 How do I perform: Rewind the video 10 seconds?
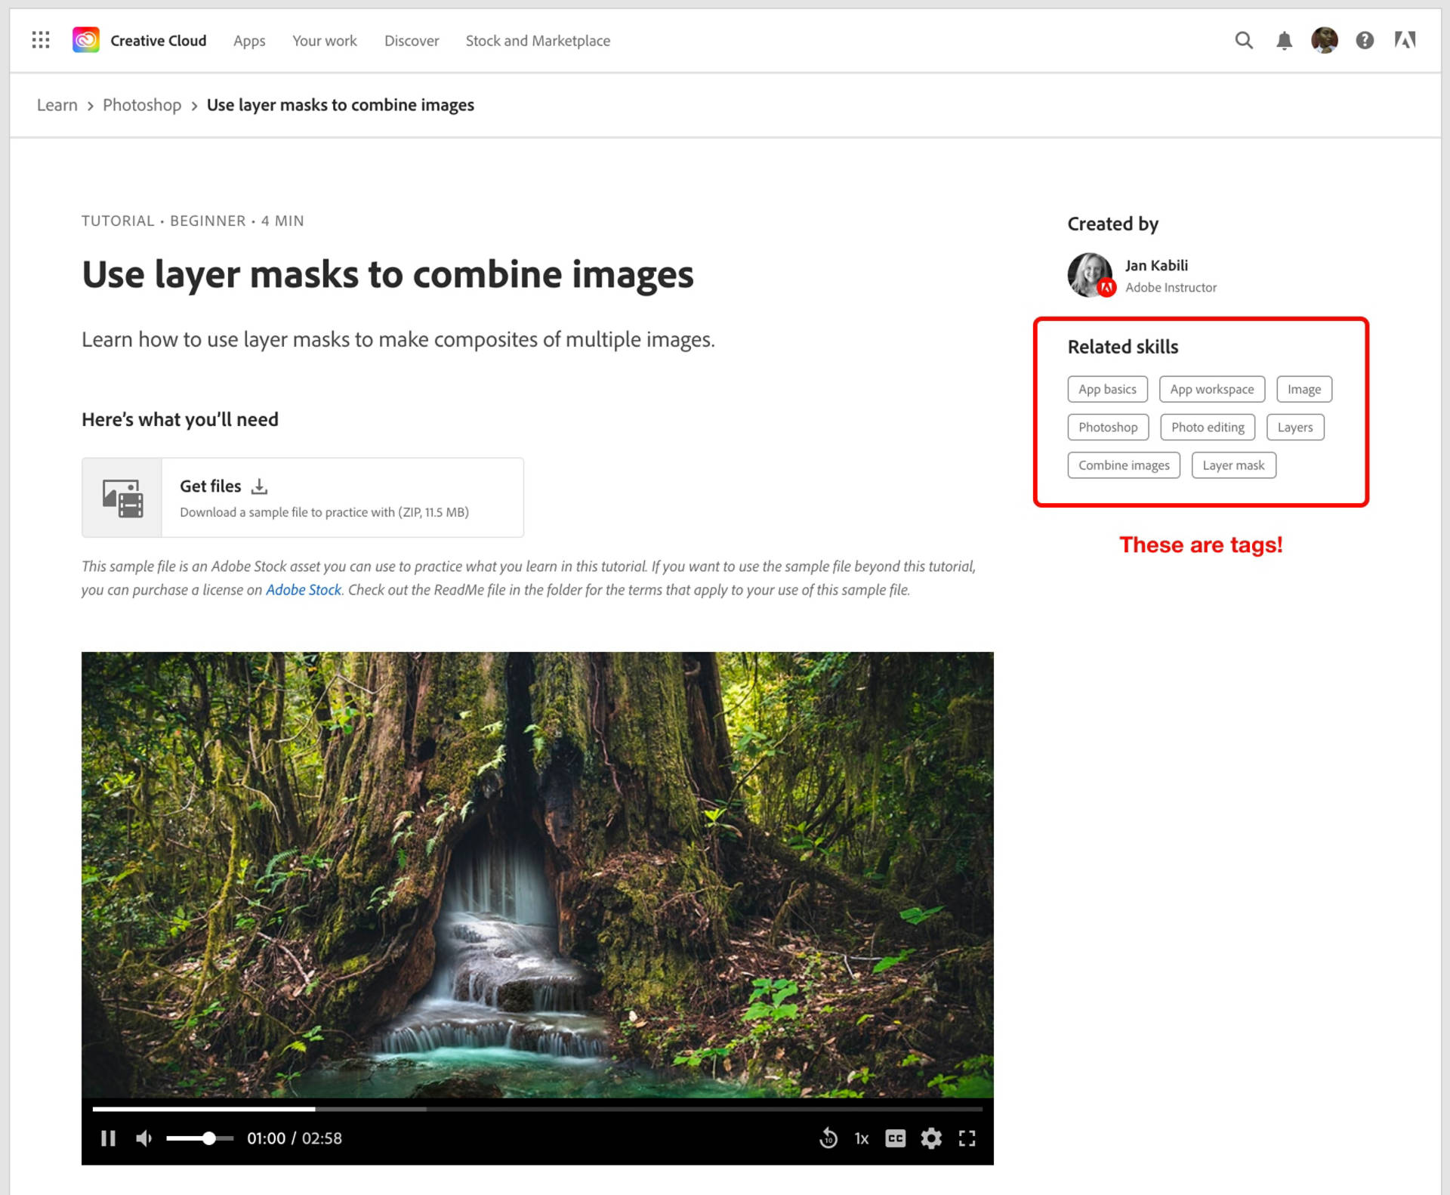click(x=828, y=1138)
